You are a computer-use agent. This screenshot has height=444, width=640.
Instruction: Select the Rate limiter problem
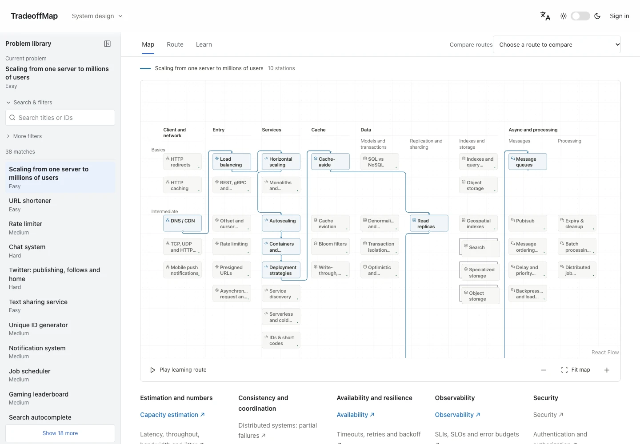pyautogui.click(x=60, y=228)
